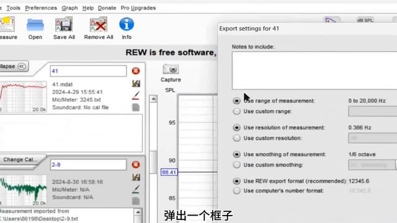
Task: Open the Pro Upgrades menu
Action: [138, 8]
